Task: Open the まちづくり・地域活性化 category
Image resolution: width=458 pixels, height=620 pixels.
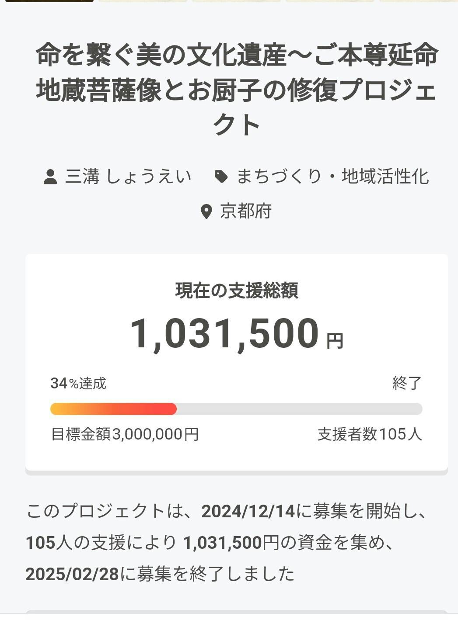Action: tap(332, 177)
